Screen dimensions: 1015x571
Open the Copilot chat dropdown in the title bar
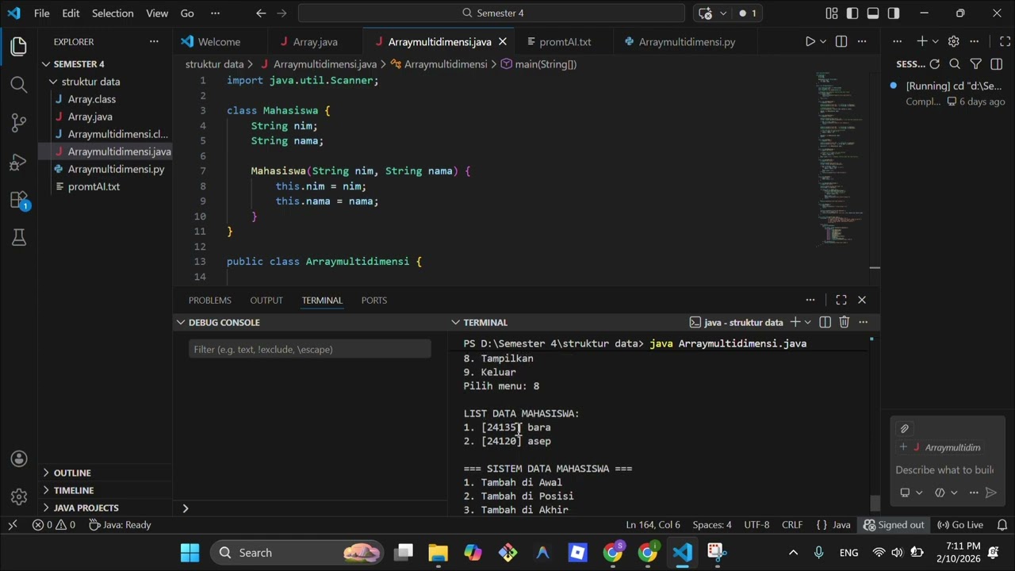[x=724, y=13]
